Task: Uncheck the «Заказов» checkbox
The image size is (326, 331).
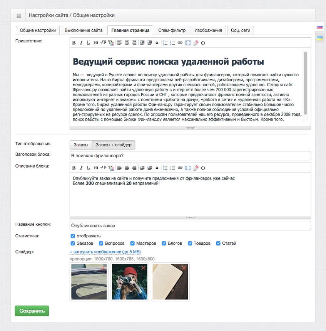Action: pos(73,244)
